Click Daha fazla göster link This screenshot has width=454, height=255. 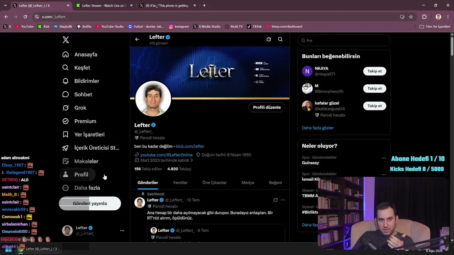318,128
